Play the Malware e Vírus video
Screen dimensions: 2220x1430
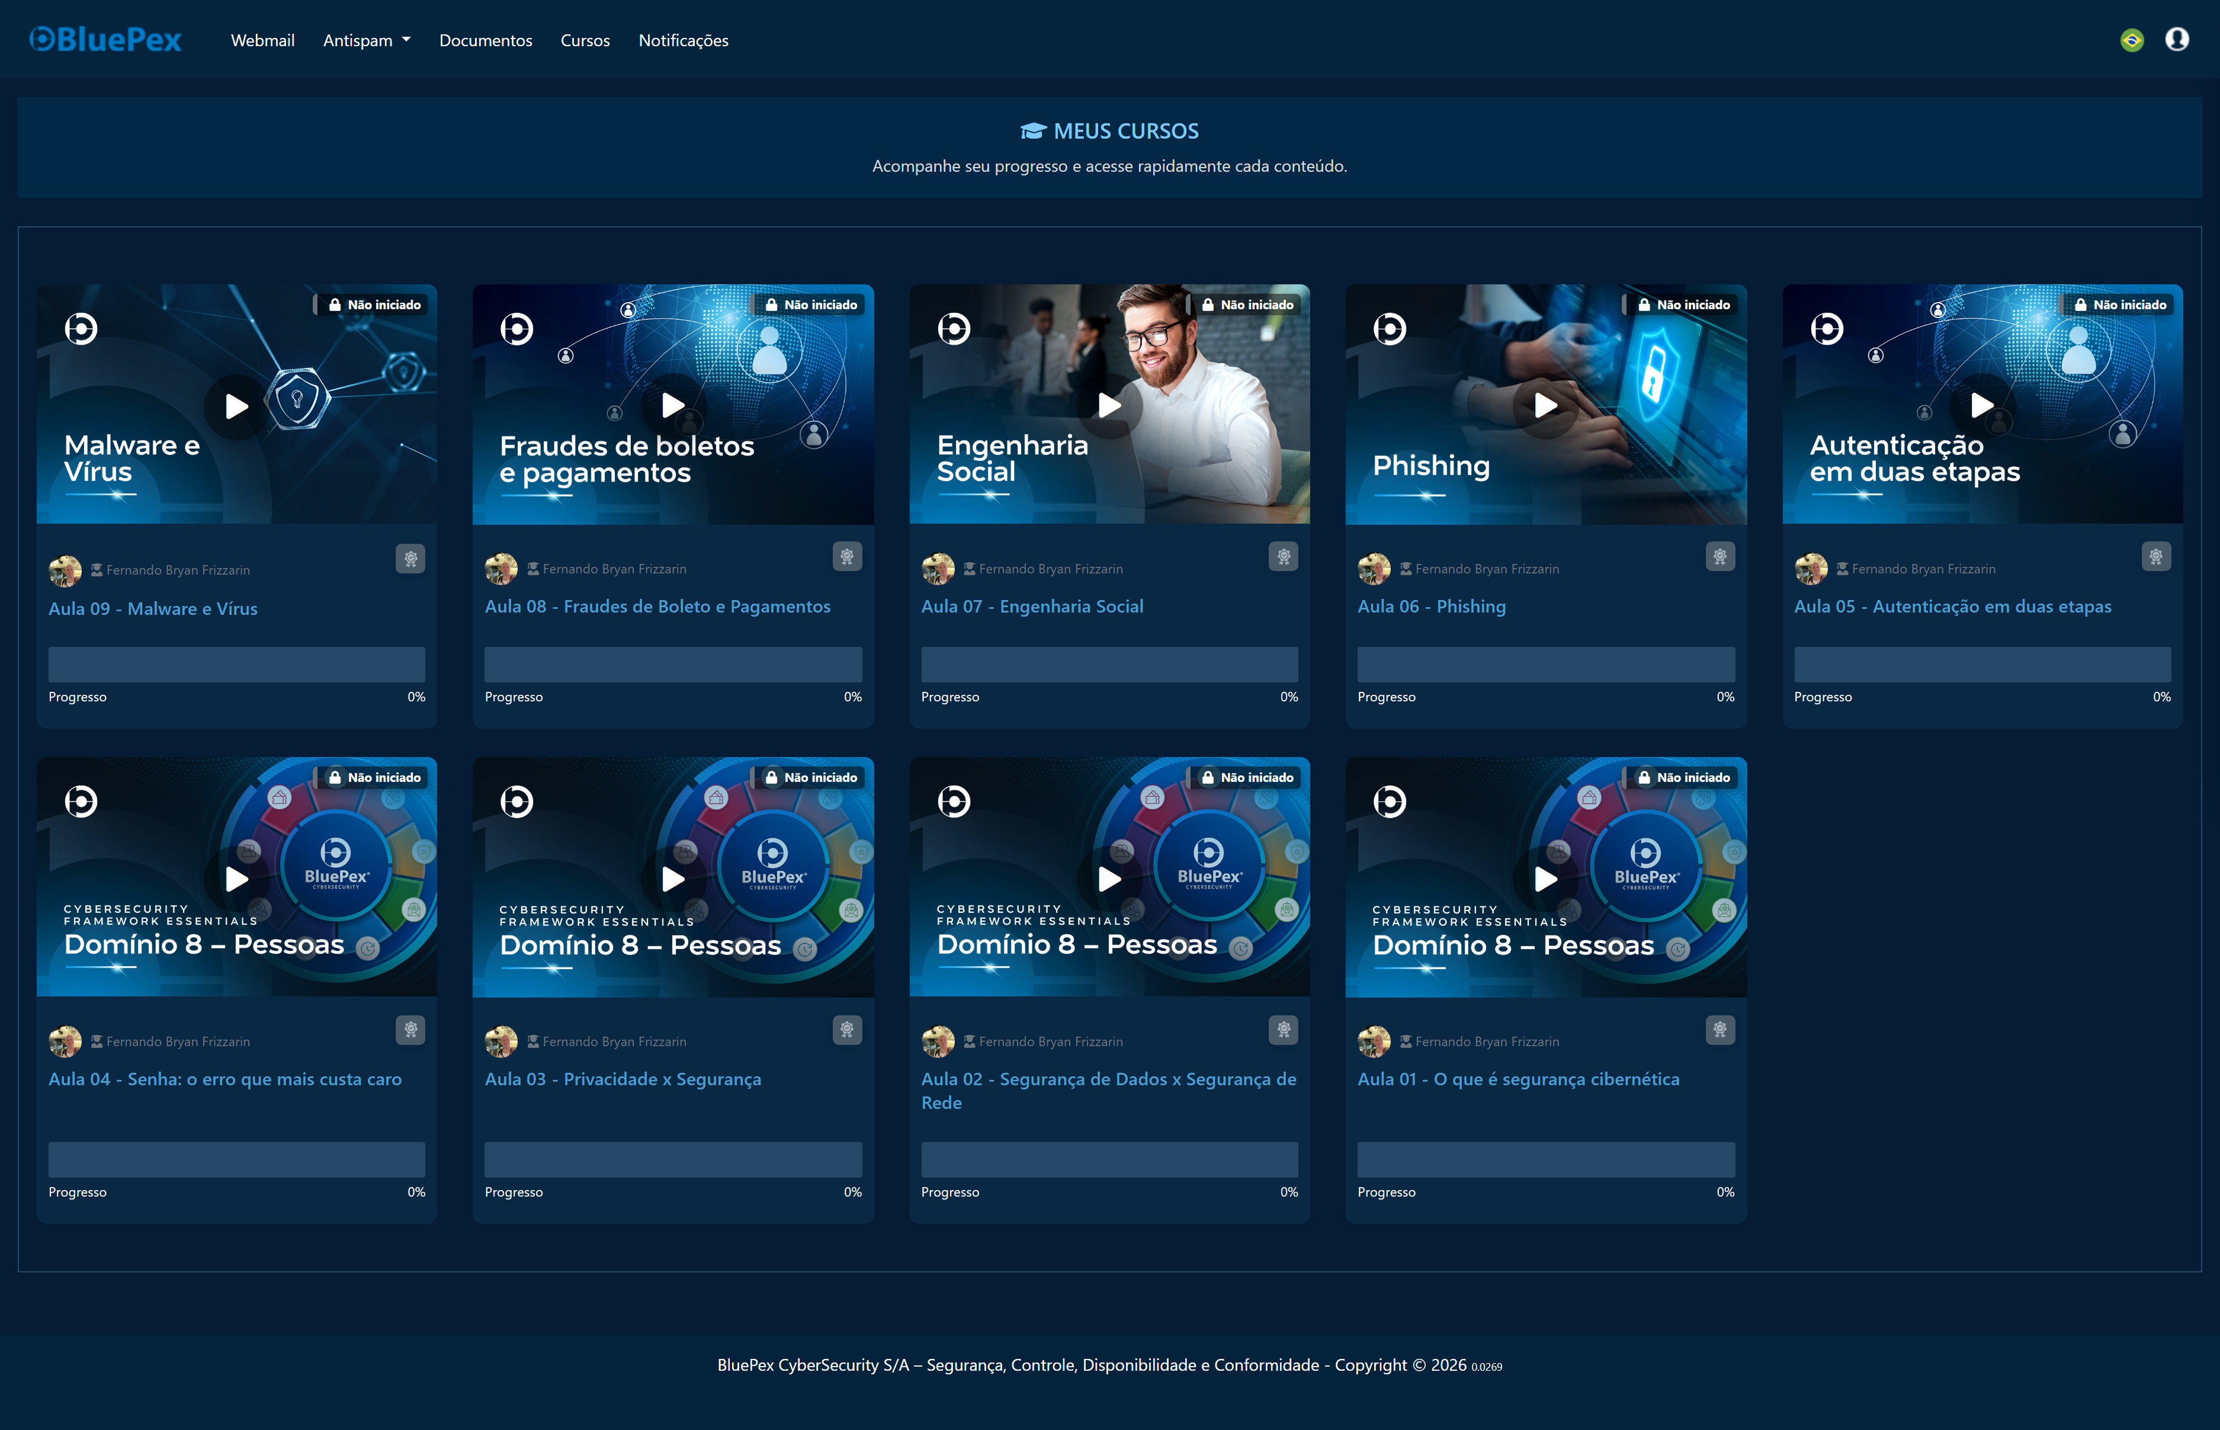(x=237, y=406)
